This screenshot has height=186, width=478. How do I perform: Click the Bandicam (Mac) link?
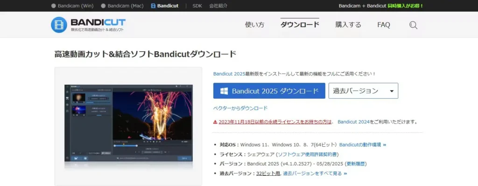[122, 6]
